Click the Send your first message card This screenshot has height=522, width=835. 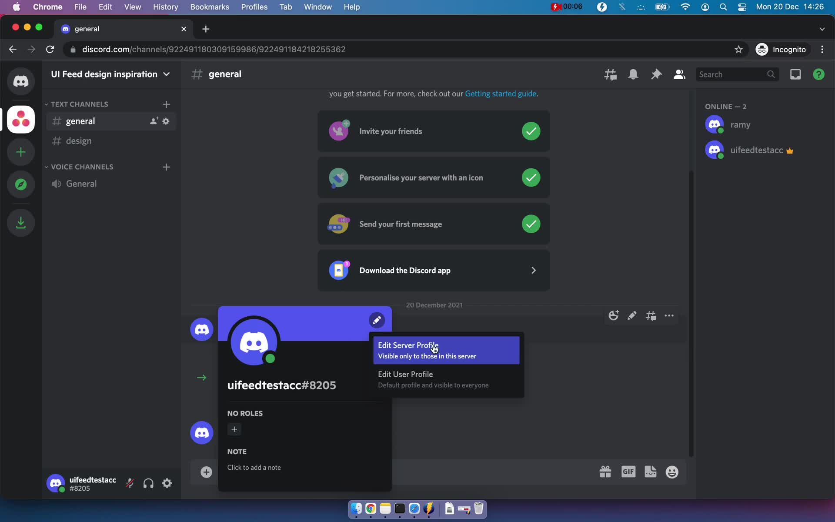(x=433, y=224)
